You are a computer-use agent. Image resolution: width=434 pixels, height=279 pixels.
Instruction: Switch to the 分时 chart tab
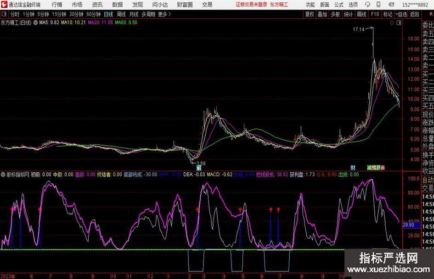15,14
